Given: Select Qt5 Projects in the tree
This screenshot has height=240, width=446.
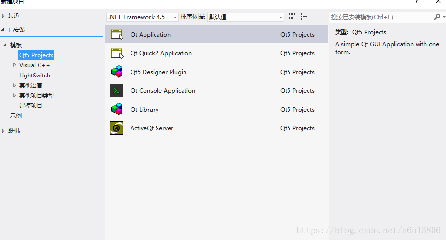Looking at the screenshot, I should [37, 55].
